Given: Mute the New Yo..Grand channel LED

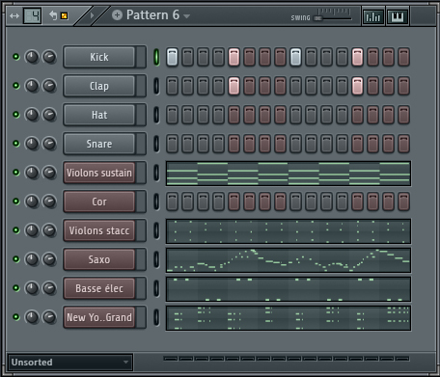Looking at the screenshot, I should [x=15, y=317].
